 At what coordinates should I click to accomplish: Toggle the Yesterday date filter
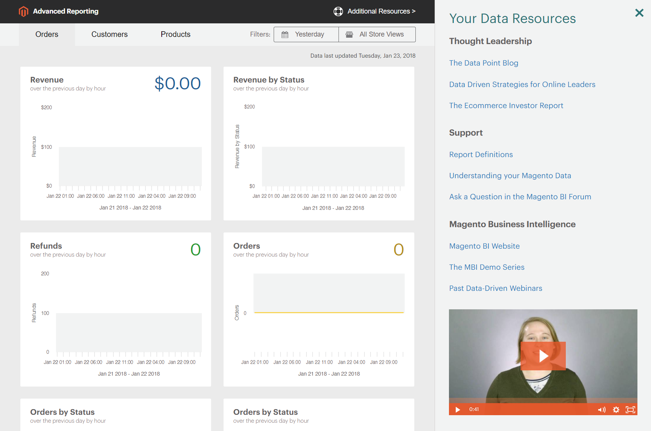(306, 34)
